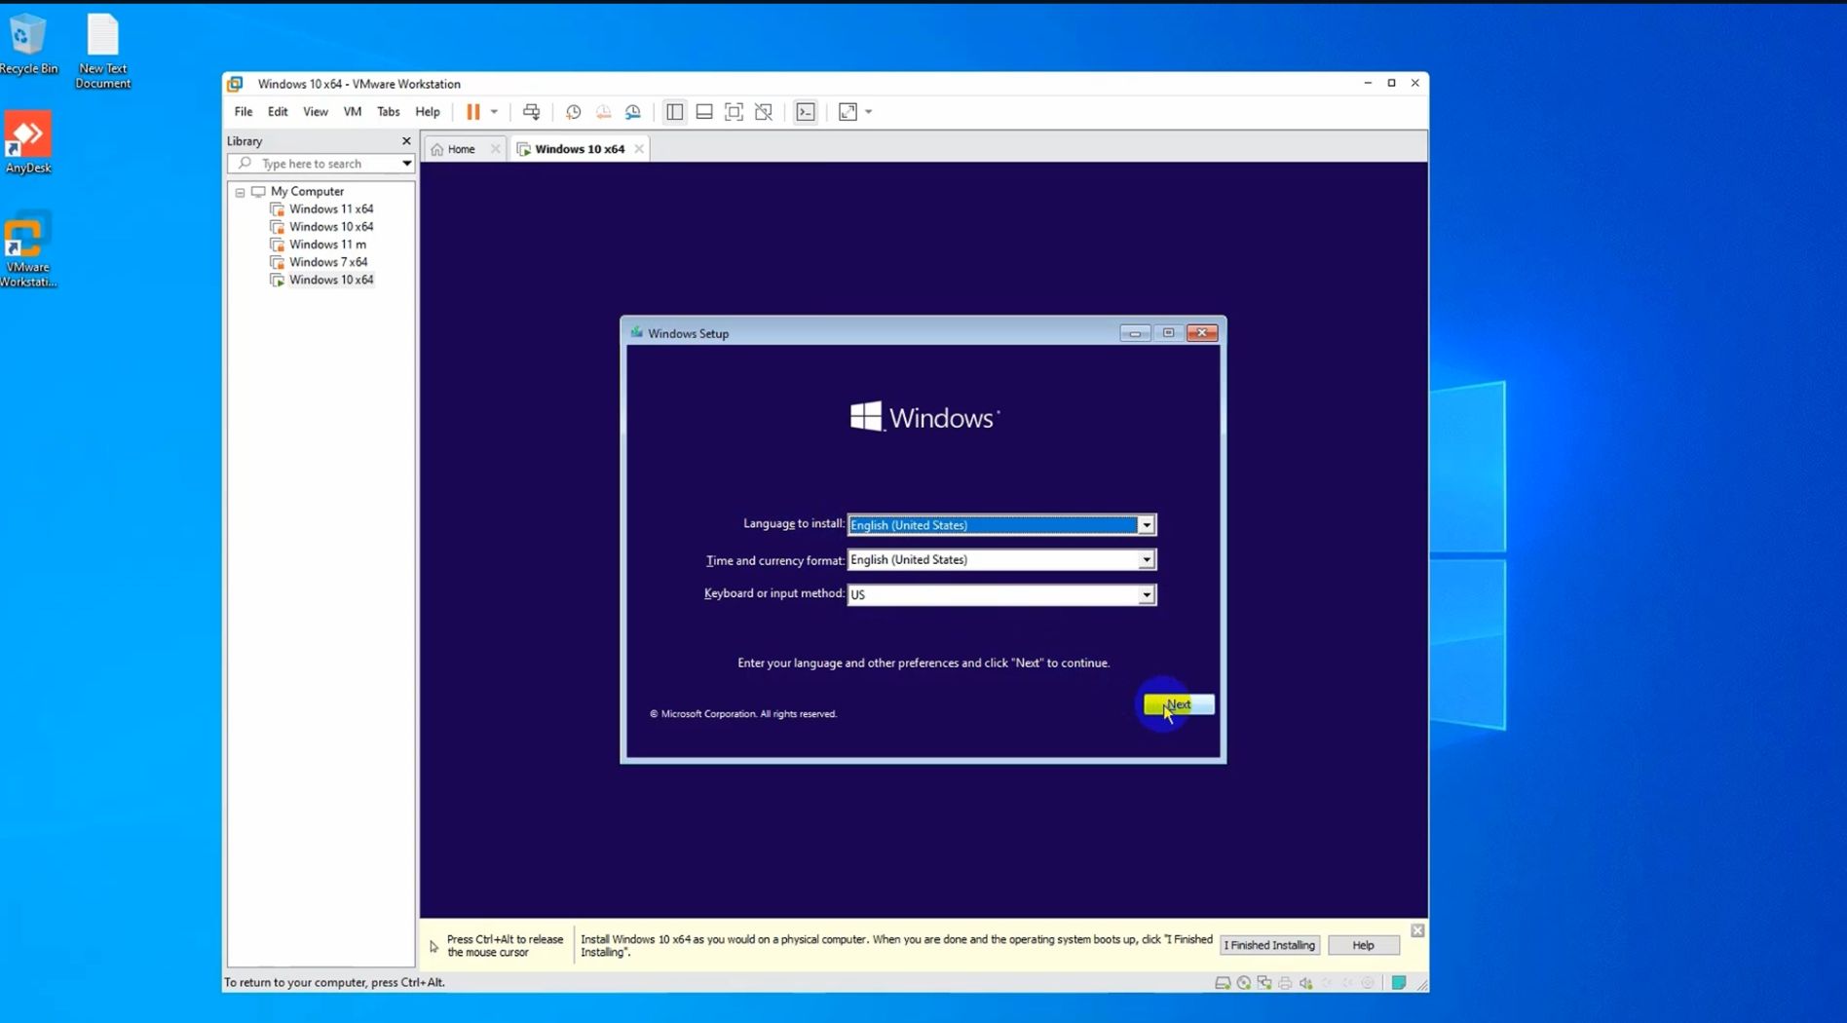Click the hard disk device status icon
Screen dimensions: 1847x1023
1222,983
